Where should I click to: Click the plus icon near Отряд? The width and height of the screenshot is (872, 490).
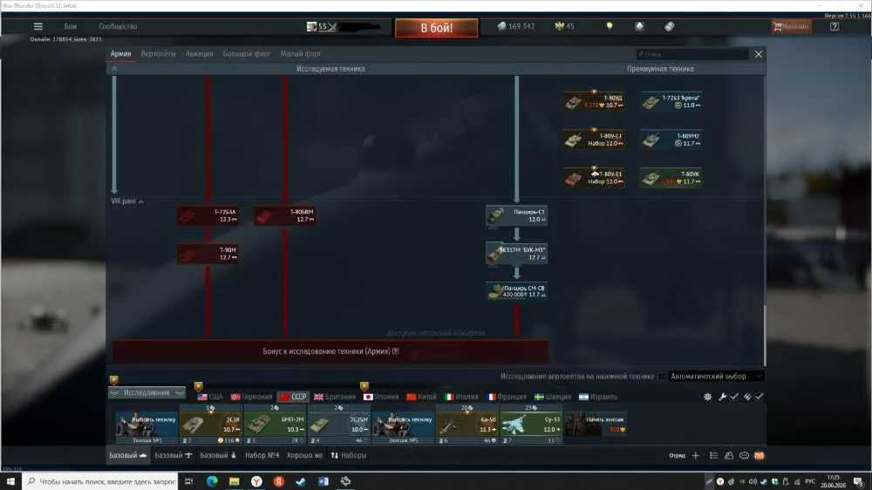click(696, 455)
